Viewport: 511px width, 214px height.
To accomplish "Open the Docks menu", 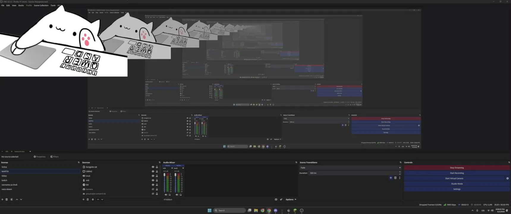I will tap(21, 5).
